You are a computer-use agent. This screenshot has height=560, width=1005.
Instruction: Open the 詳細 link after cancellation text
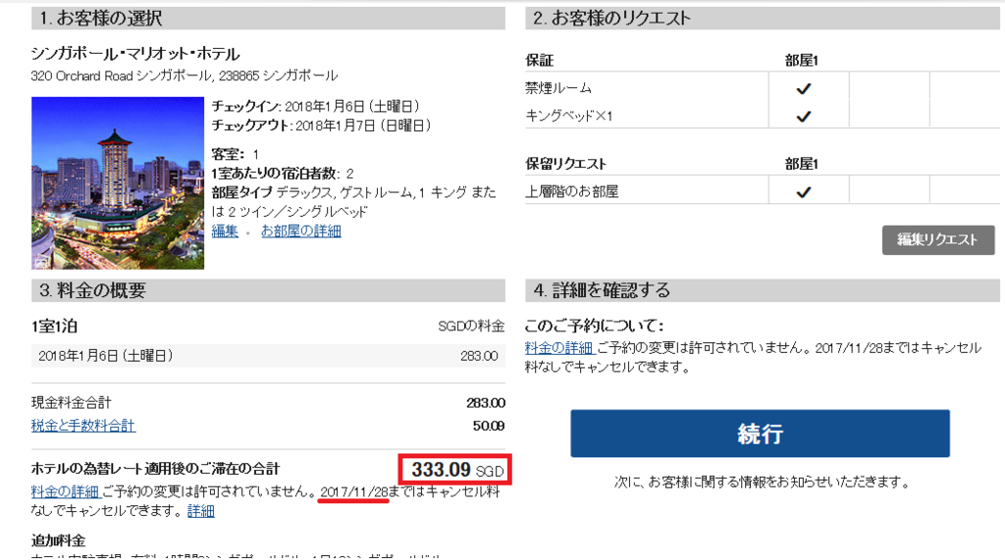pos(200,511)
